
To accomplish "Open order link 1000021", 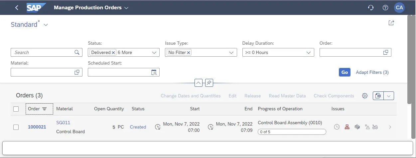I will click(x=37, y=127).
